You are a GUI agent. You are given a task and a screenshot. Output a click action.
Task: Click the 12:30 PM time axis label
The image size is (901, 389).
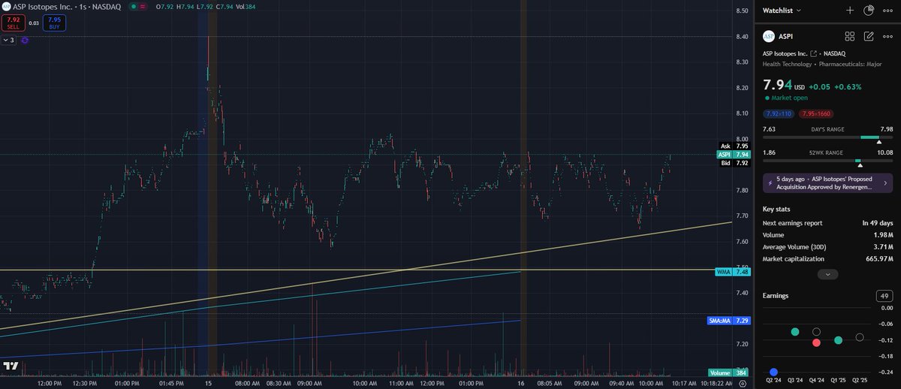pyautogui.click(x=83, y=382)
